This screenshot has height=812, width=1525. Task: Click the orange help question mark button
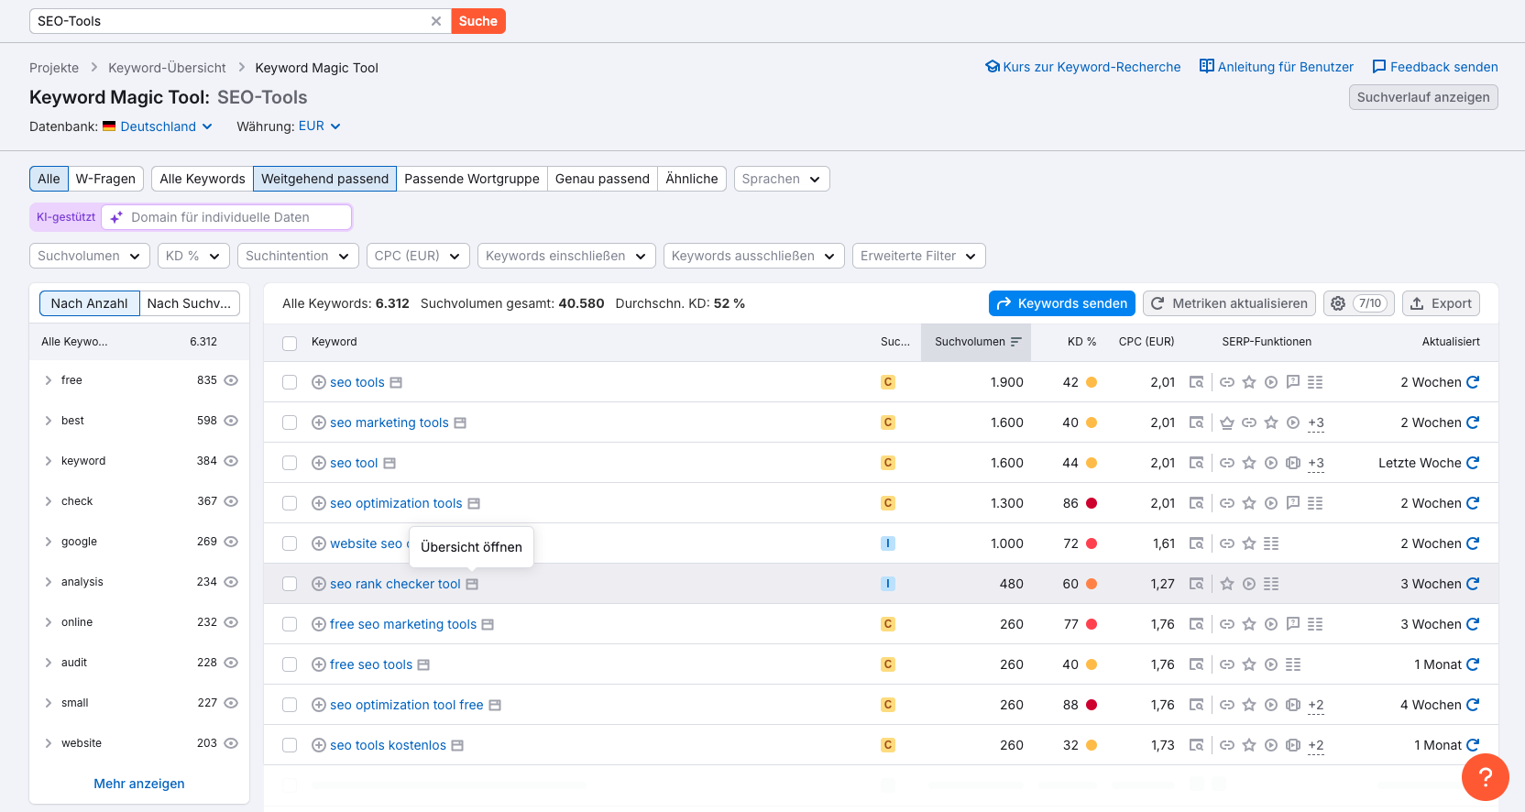(x=1485, y=777)
